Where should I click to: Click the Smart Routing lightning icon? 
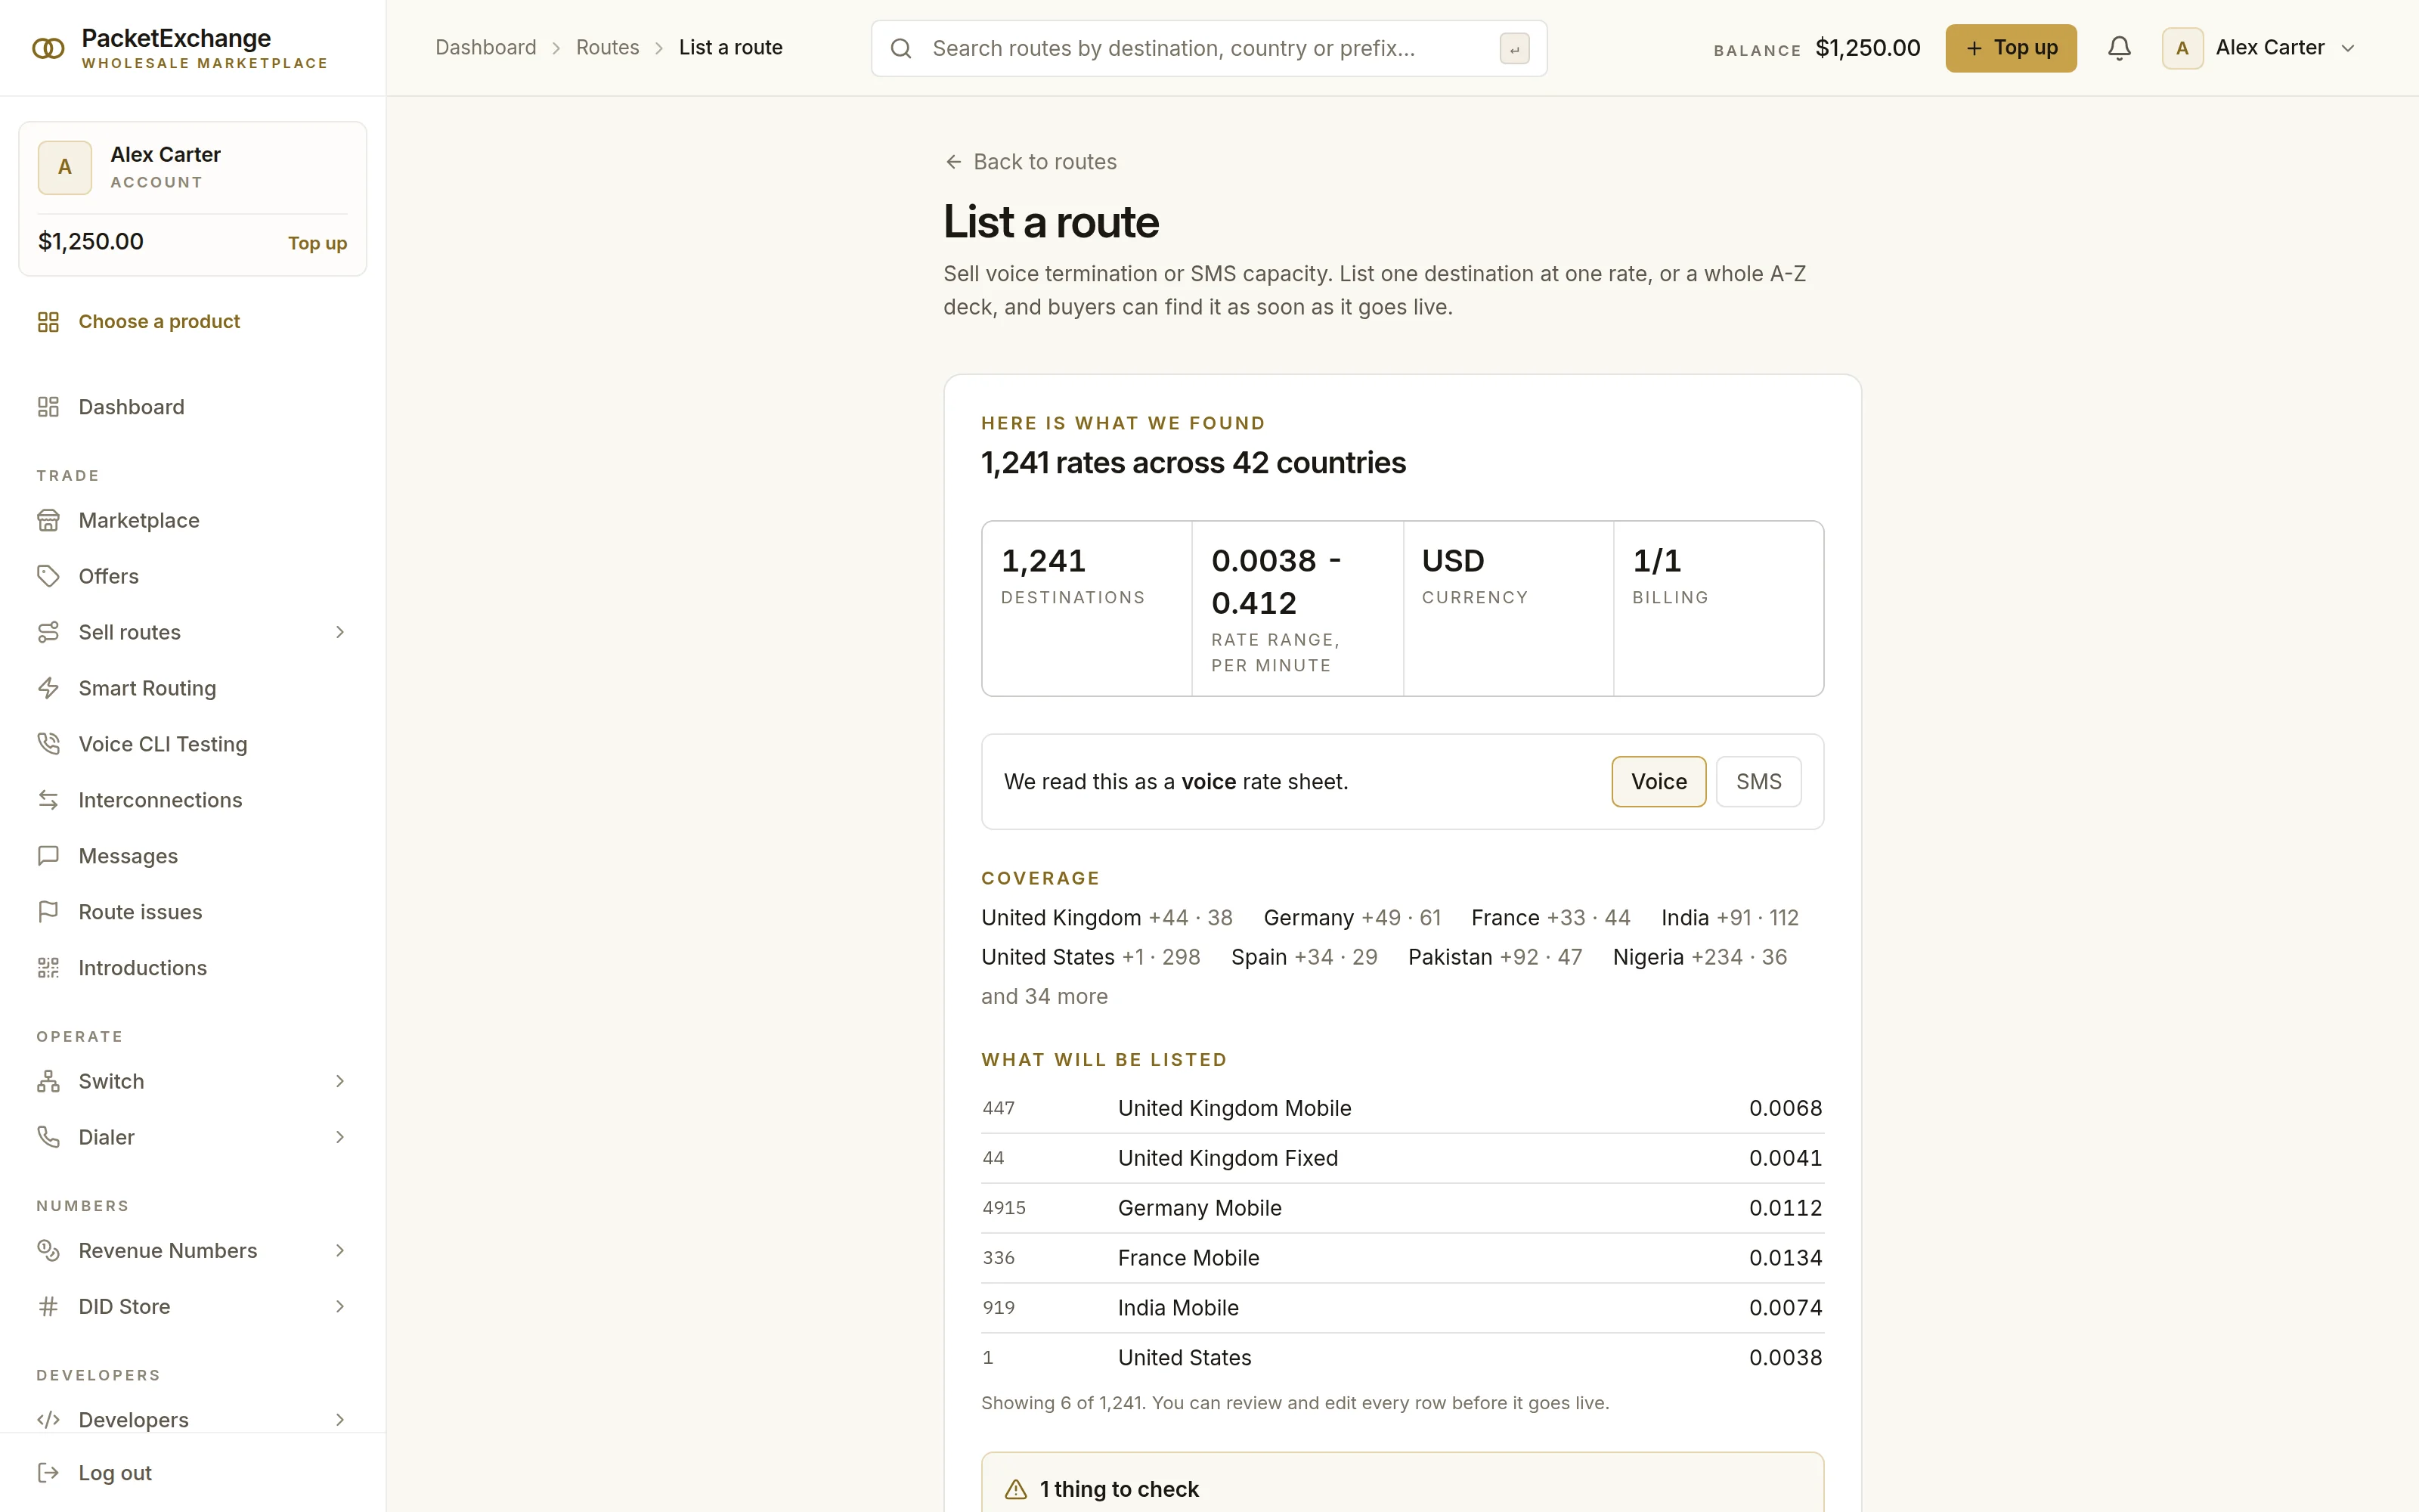pos(48,688)
